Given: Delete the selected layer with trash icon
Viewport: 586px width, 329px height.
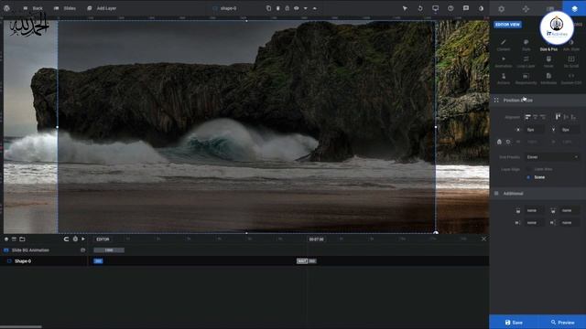Looking at the screenshot, I should point(278,8).
